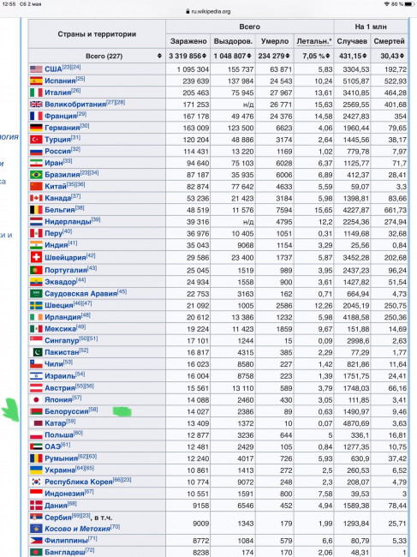Image resolution: width=417 pixels, height=557 pixels.
Task: Open the Косово и Метохия link
Action: click(x=77, y=529)
